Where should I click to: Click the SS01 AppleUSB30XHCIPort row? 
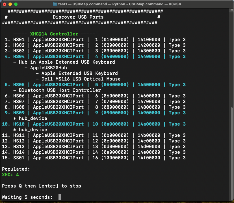click(95, 158)
